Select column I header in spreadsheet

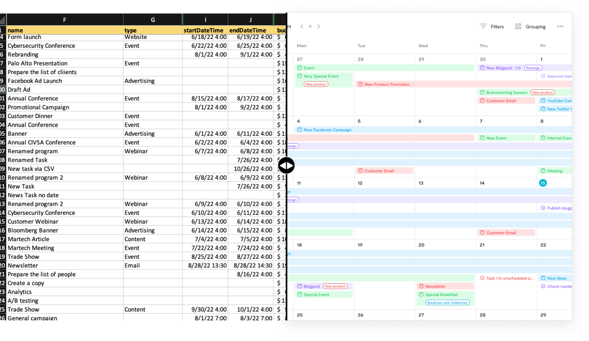pyautogui.click(x=205, y=20)
